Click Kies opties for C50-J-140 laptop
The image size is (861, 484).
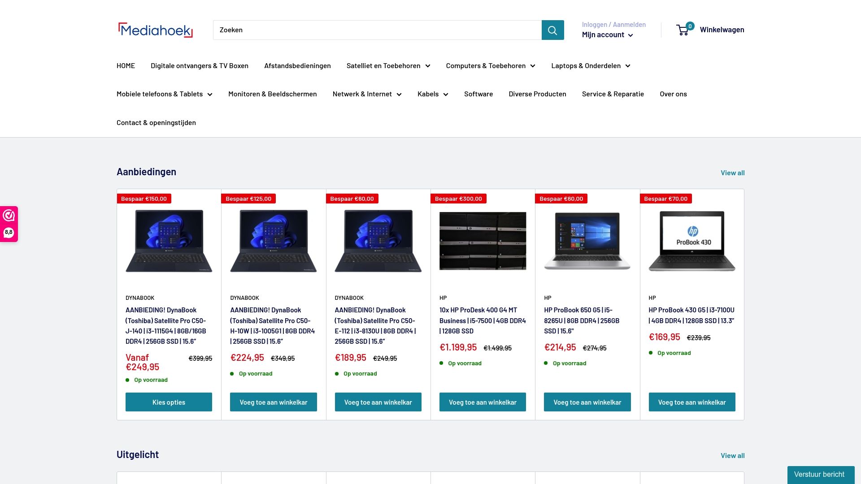point(169,402)
